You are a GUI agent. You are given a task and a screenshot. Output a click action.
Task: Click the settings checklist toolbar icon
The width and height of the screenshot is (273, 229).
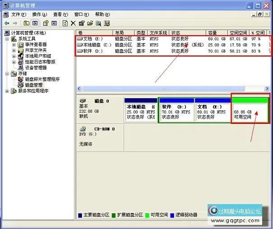[x=107, y=23]
